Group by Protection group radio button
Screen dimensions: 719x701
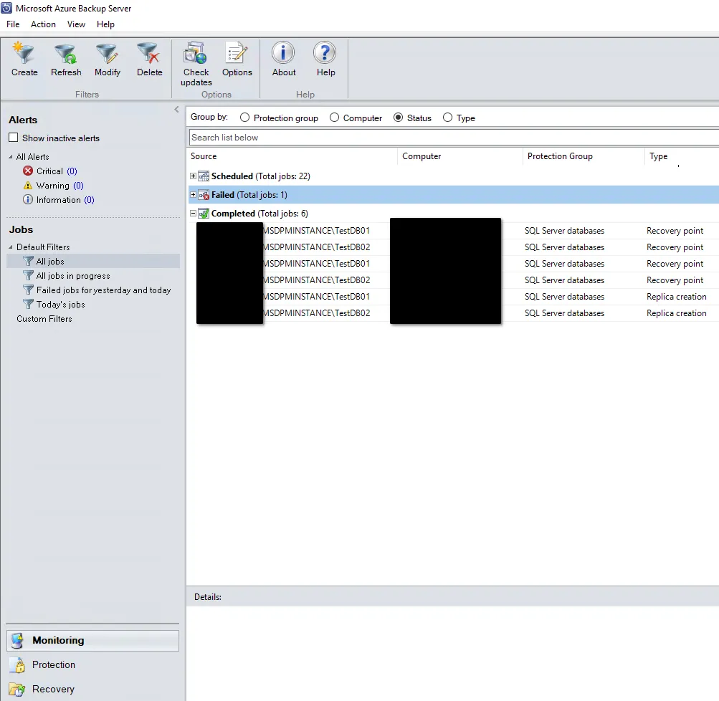tap(245, 118)
